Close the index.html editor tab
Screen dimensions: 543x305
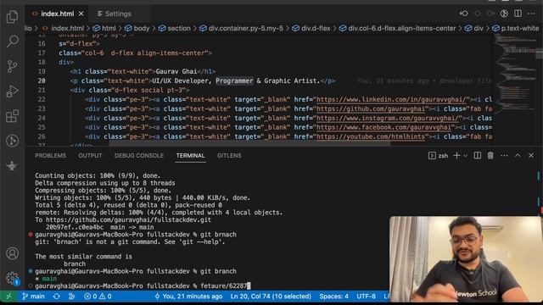[x=81, y=14]
